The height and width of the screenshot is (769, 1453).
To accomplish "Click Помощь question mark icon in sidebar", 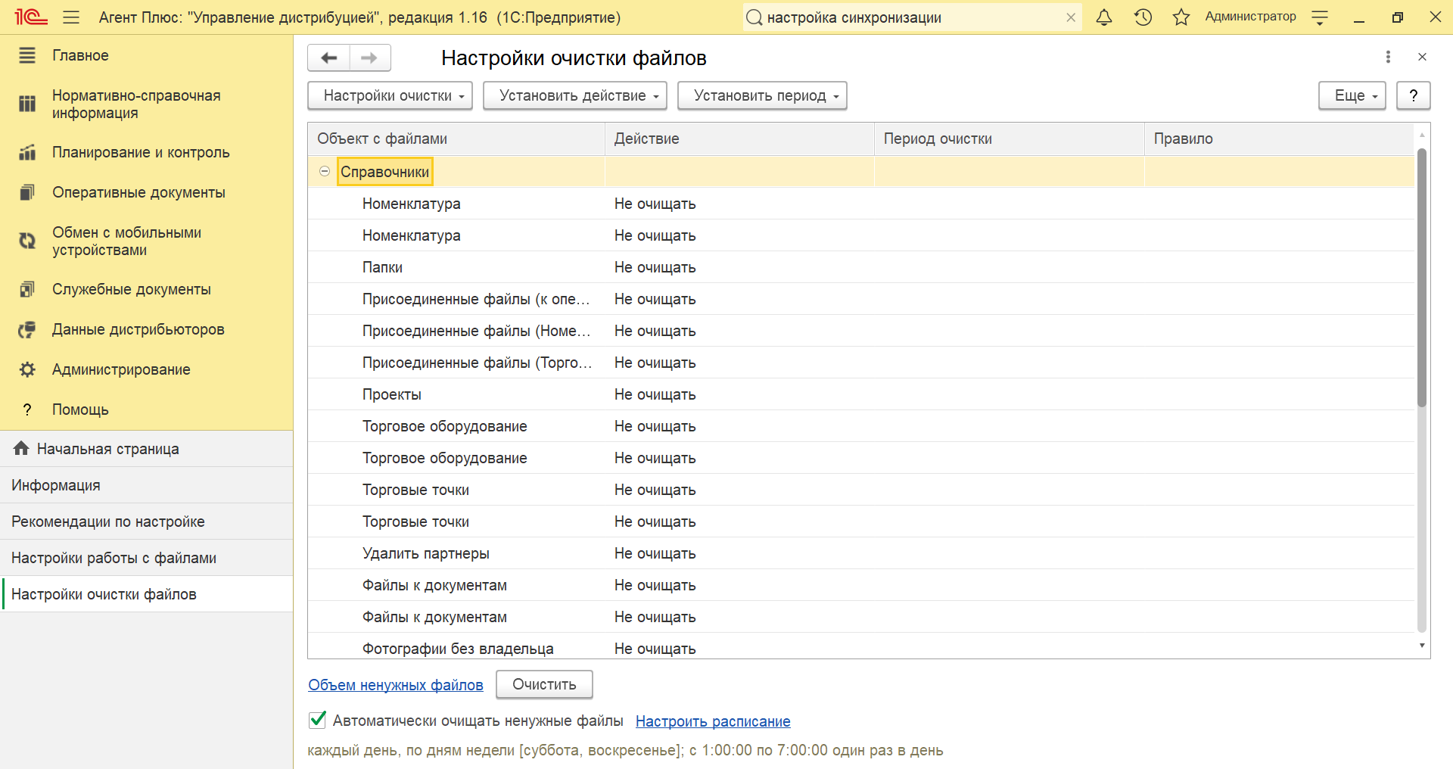I will pos(27,409).
